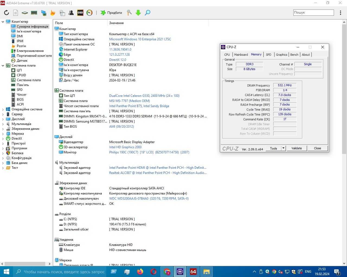Switch to CPU tab in CPU-Z
The image size is (347, 277).
click(x=227, y=55)
